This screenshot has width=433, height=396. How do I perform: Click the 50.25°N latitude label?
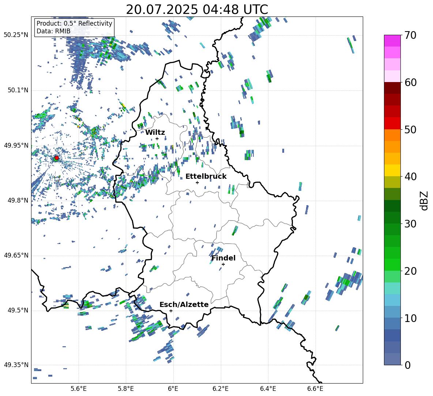pos(16,35)
